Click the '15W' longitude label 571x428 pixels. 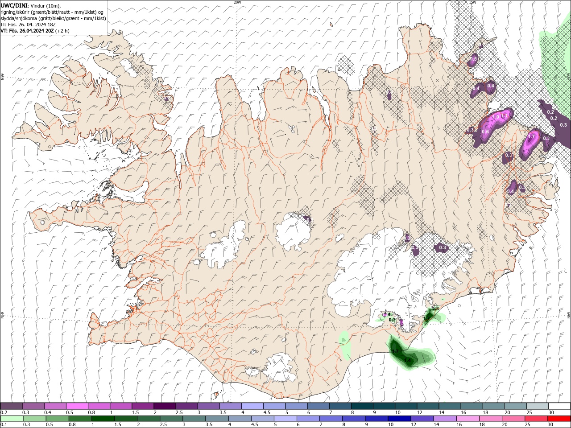click(x=472, y=2)
